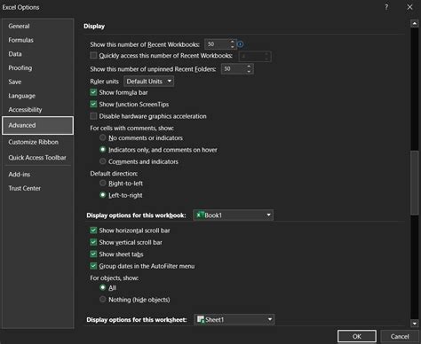
Task: Click the info icon beside Recent Workbooks
Action: [x=240, y=44]
